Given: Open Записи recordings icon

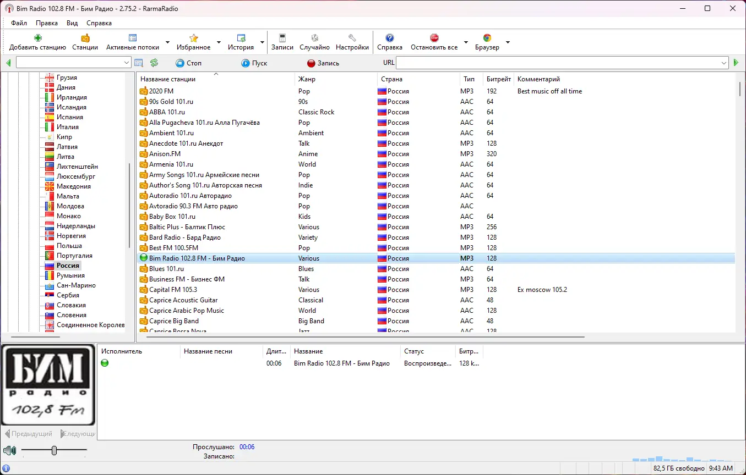Looking at the screenshot, I should point(282,38).
